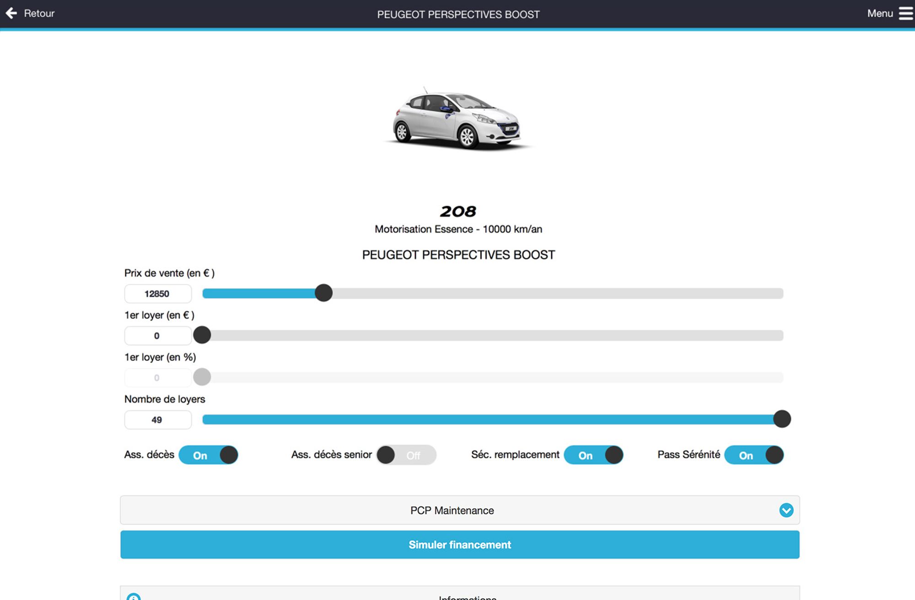Viewport: 915px width, 600px height.
Task: Click the PCP Maintenance chevron icon
Action: 786,510
